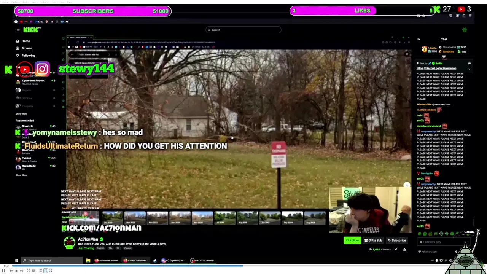Image resolution: width=487 pixels, height=274 pixels.
Task: Close the street view overlay X
Action: pos(407,54)
